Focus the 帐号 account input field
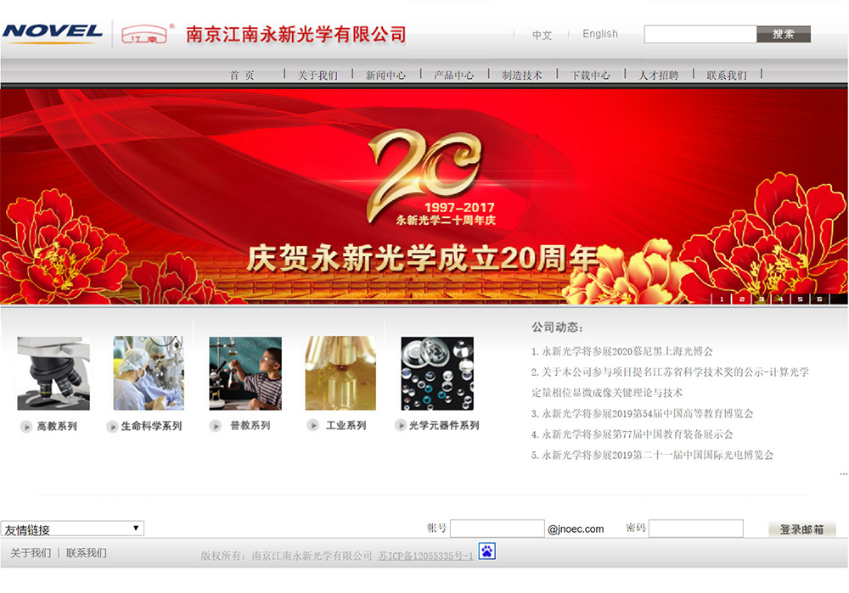This screenshot has width=849, height=593. coord(497,529)
